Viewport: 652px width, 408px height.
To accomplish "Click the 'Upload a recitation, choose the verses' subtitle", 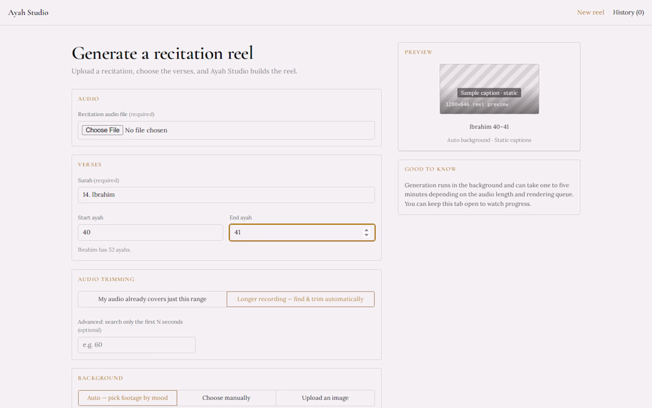I will 184,71.
